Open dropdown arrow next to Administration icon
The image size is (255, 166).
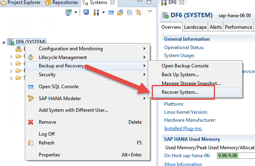pos(103,12)
